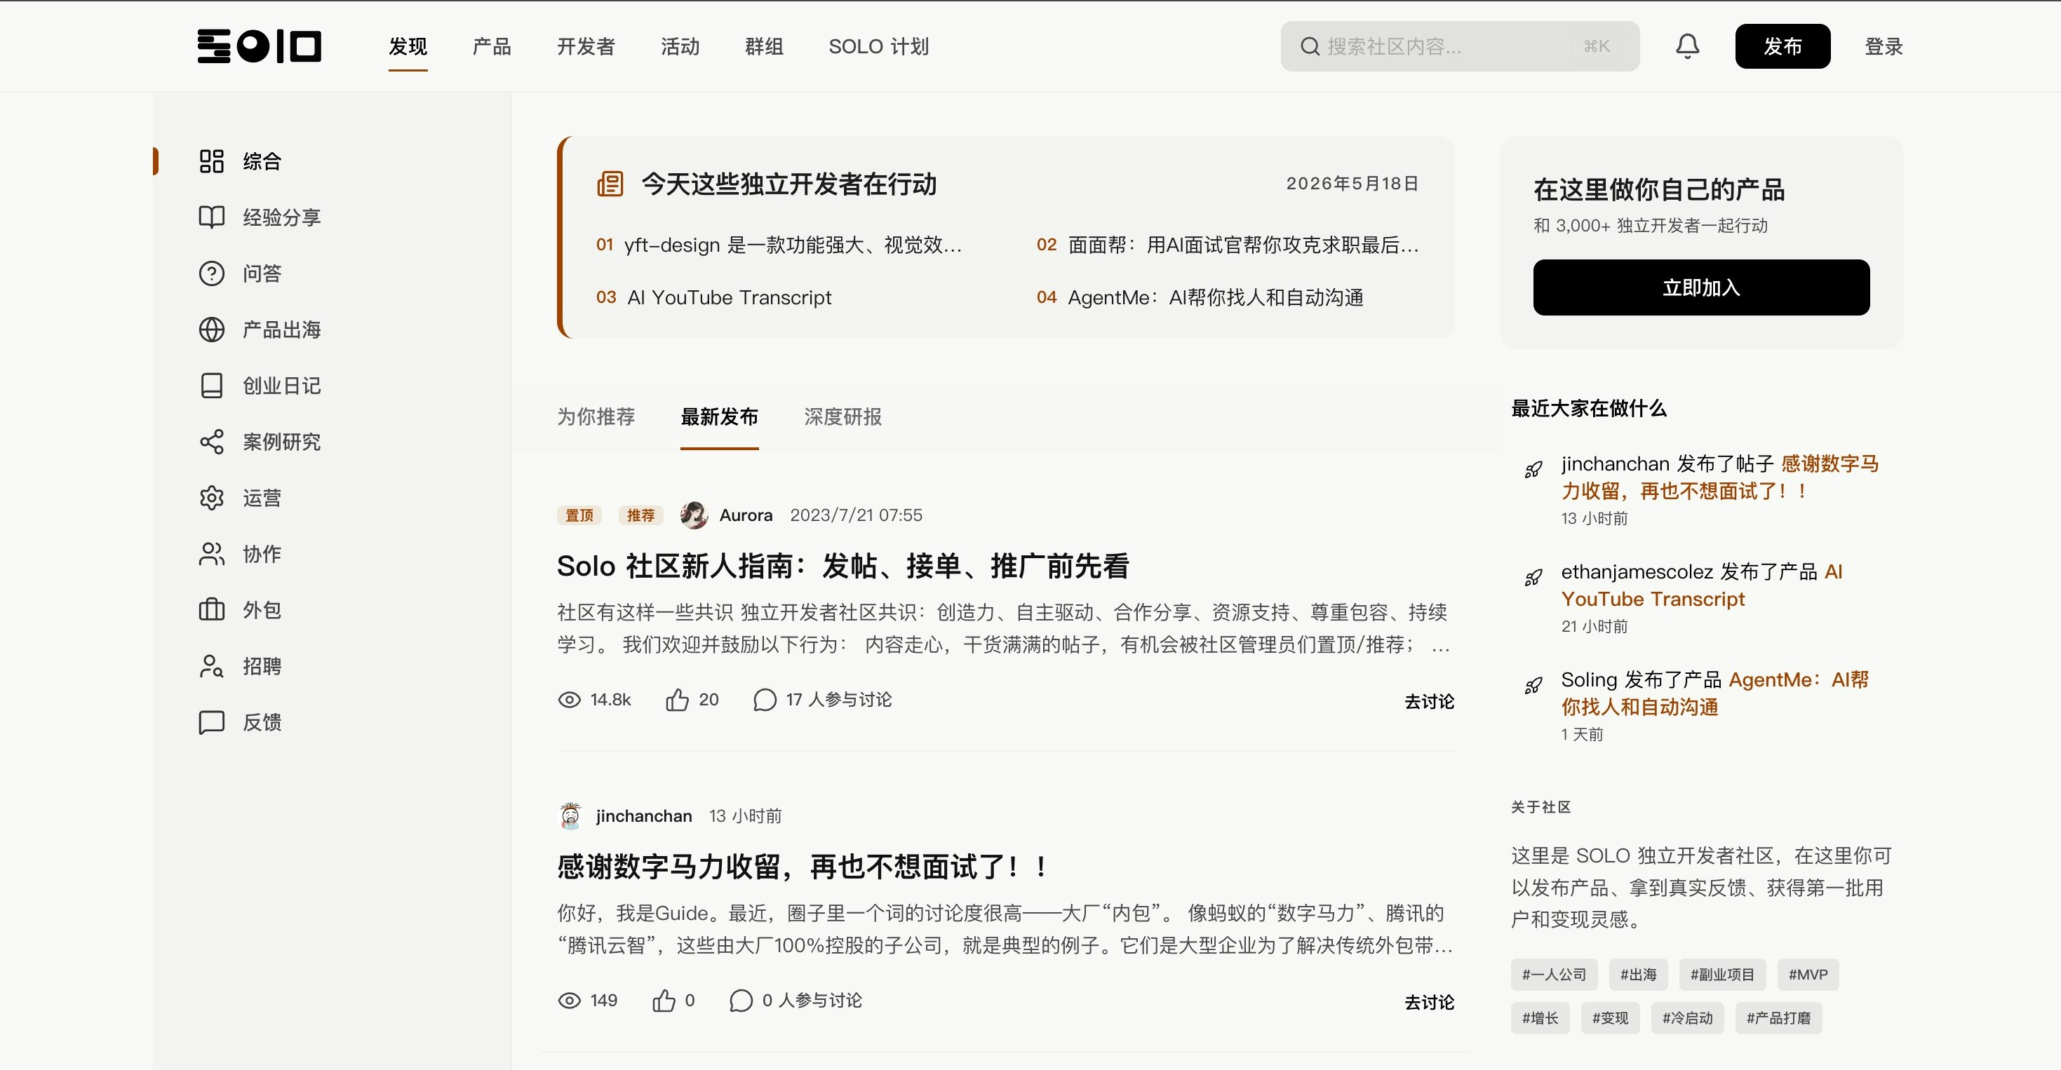Click the 经验分享 book icon
The image size is (2061, 1070).
click(211, 217)
